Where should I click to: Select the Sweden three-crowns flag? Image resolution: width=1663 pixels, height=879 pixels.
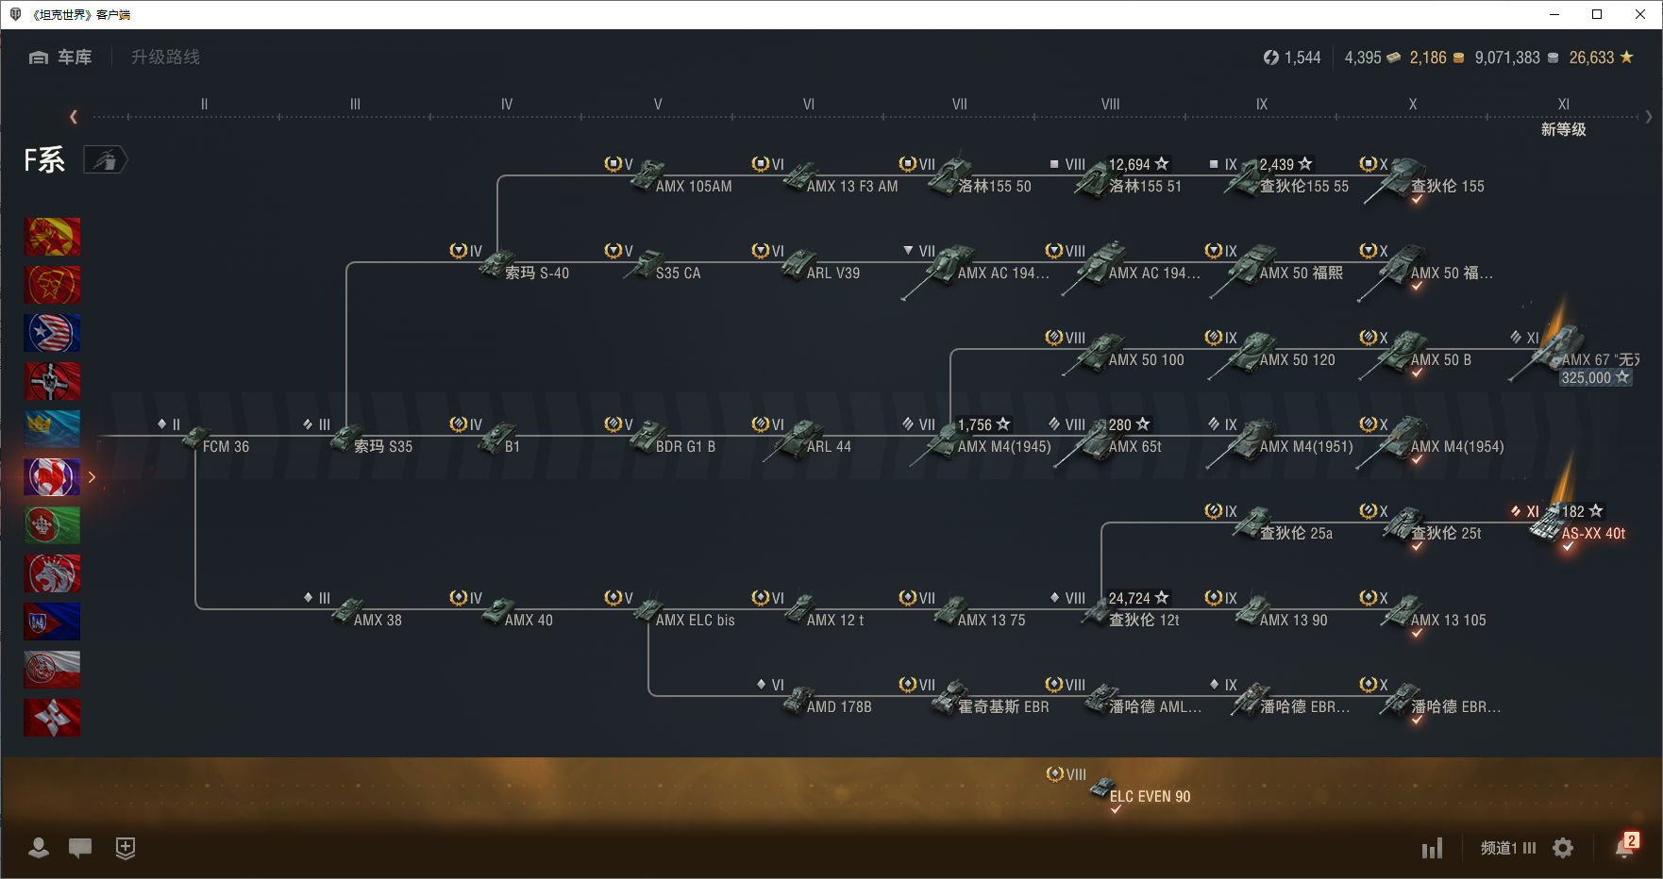pyautogui.click(x=52, y=429)
